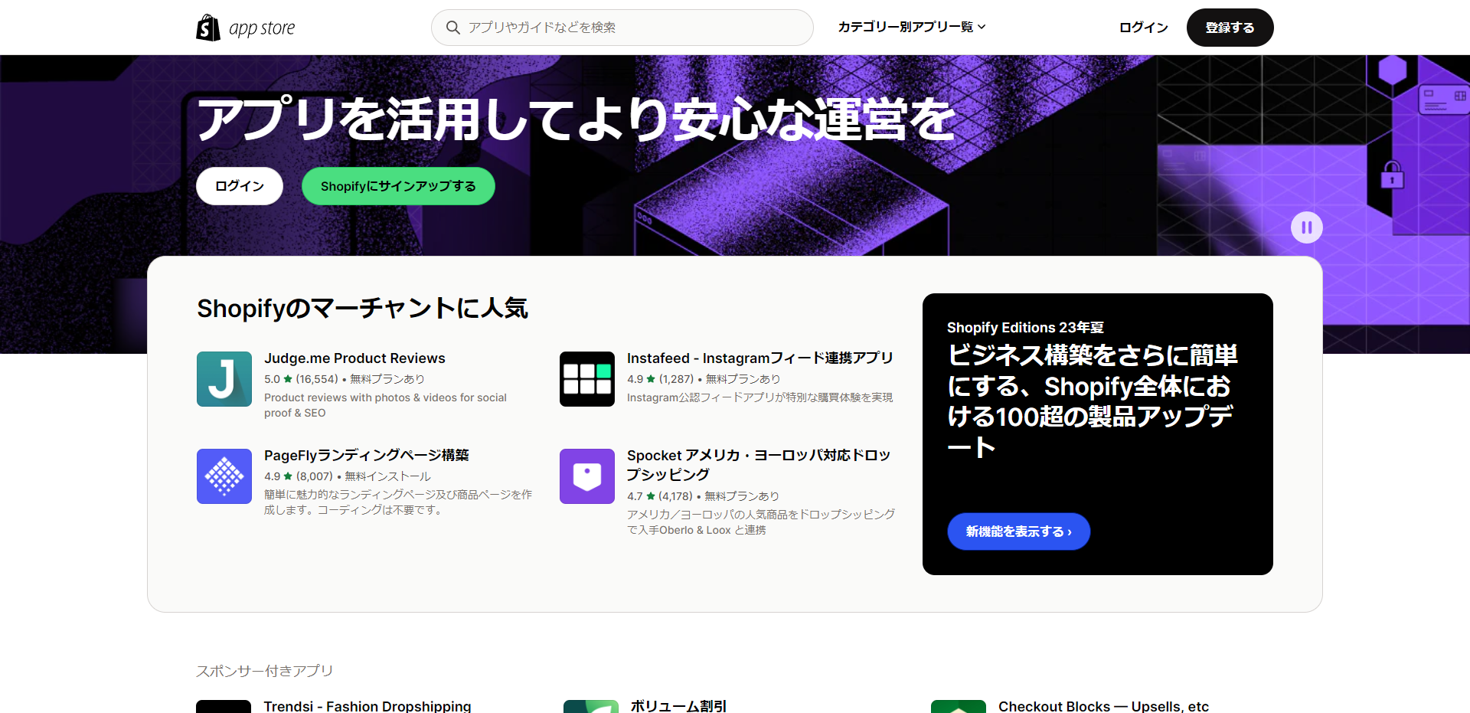1470x713 pixels.
Task: Click Shopifyにサインアップする button
Action: click(x=398, y=186)
